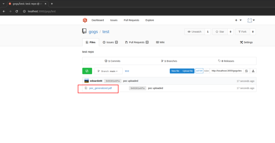Click the test repo description text

[88, 52]
